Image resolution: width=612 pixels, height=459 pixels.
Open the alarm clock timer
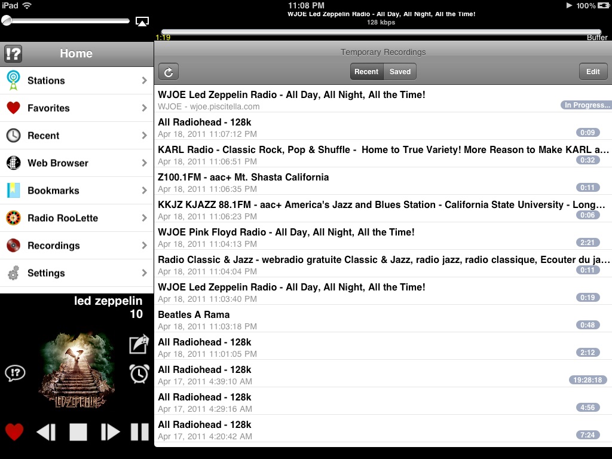(139, 374)
